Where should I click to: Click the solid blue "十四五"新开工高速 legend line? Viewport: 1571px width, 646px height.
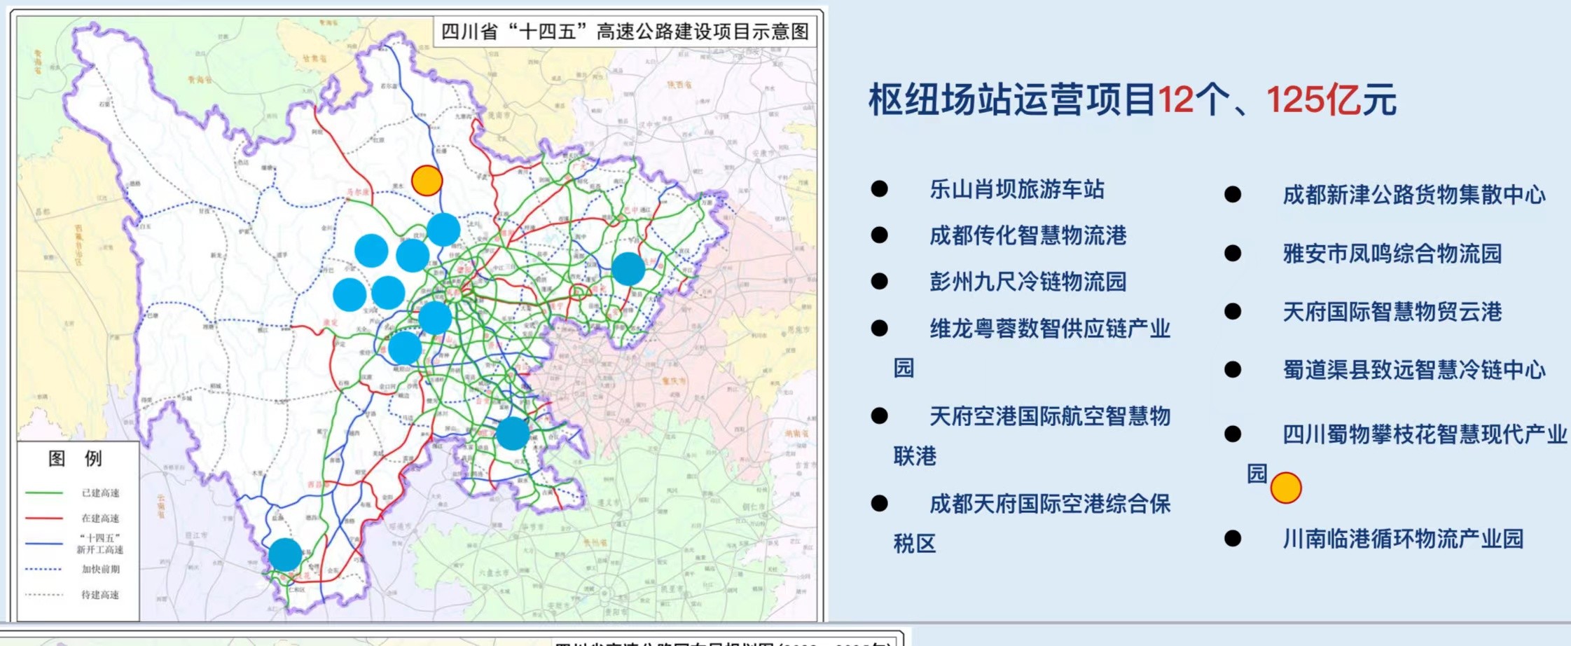coord(44,544)
